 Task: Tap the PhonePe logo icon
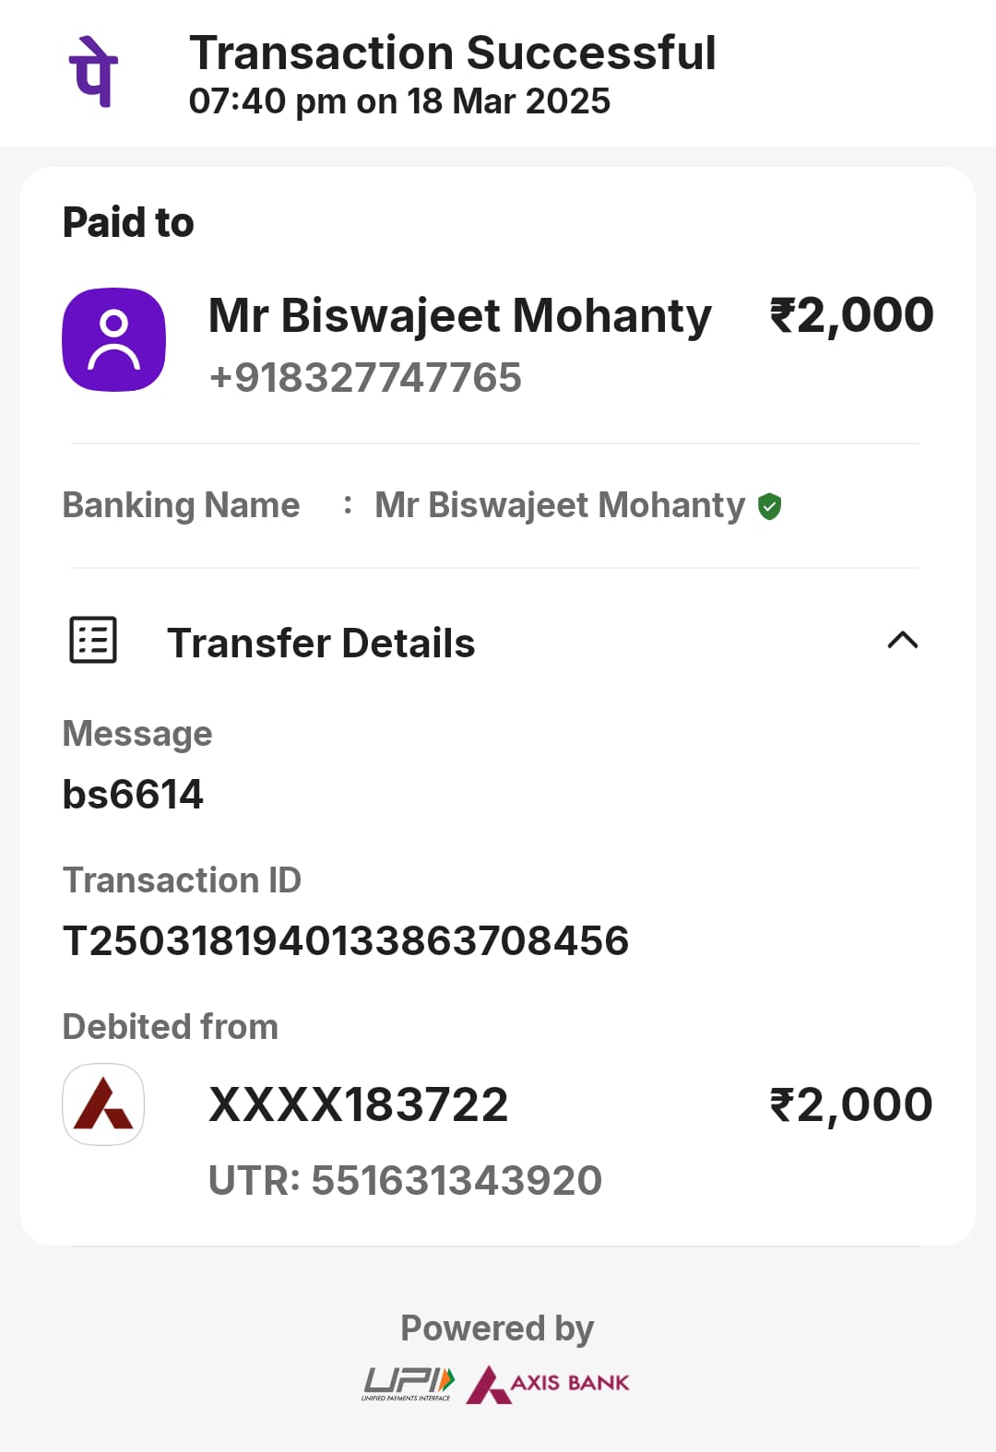tap(93, 72)
